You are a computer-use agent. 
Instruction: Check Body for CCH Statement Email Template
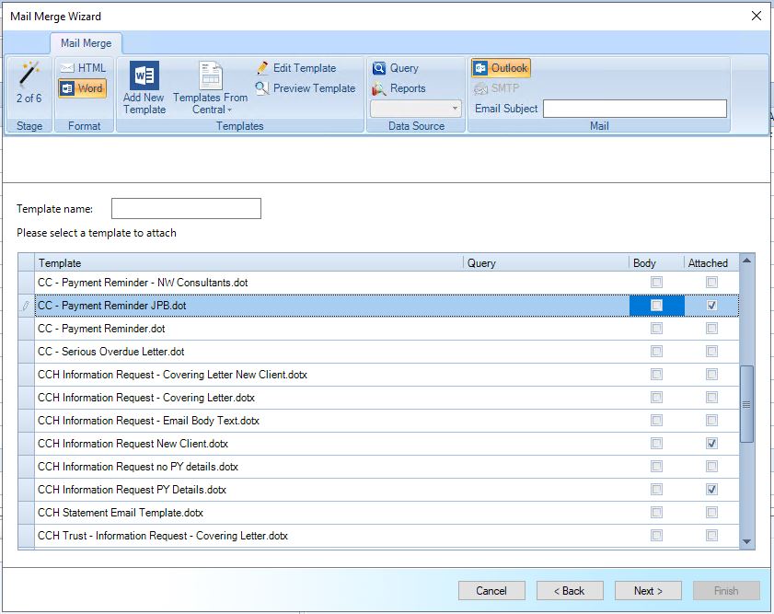click(656, 513)
